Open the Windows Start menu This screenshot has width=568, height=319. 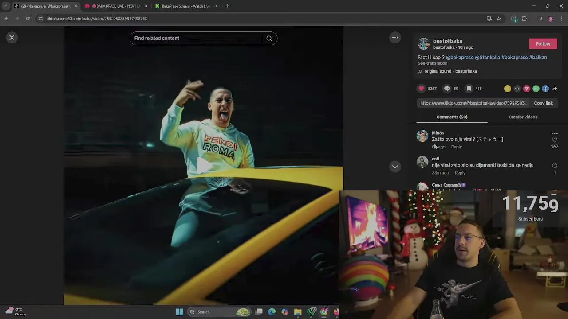coord(179,312)
